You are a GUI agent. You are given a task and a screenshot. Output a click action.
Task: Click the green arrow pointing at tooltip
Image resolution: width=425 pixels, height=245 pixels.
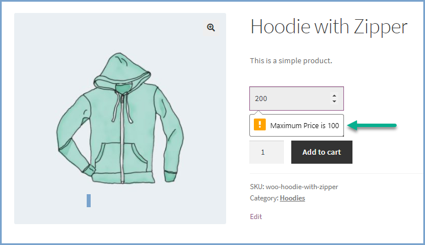click(372, 125)
